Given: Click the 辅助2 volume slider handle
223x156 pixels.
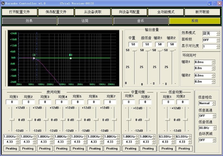Looking at the screenshot, I should click(172, 50).
